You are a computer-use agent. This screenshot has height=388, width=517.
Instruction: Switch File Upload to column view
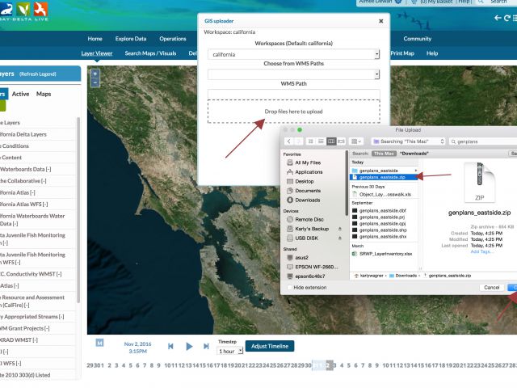point(331,141)
